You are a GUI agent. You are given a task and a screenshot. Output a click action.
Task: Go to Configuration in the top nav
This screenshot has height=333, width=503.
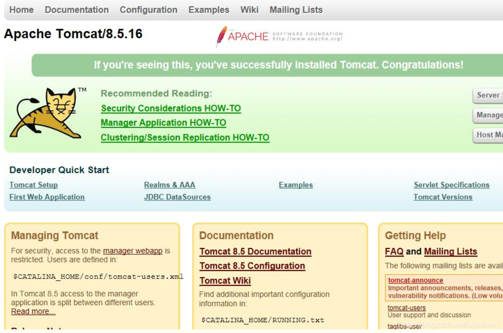(x=149, y=10)
